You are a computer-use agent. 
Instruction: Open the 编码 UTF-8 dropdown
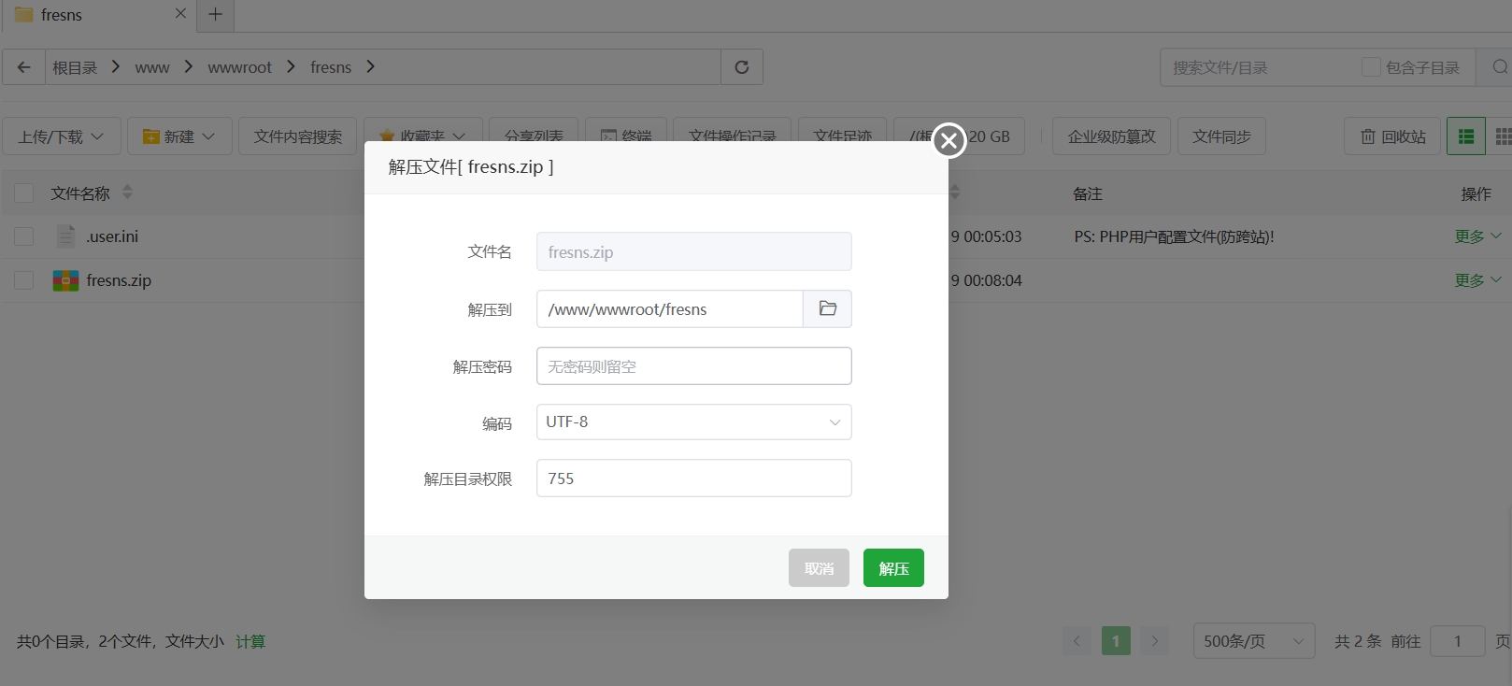[693, 422]
